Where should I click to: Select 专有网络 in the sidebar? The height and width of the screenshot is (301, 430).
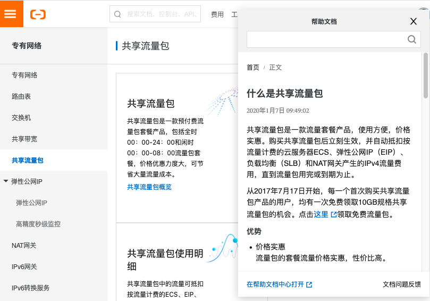tap(24, 75)
